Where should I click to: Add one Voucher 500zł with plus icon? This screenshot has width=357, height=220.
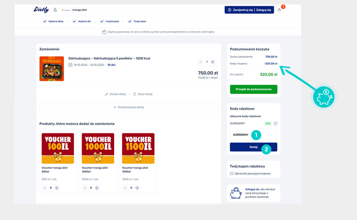(57, 188)
